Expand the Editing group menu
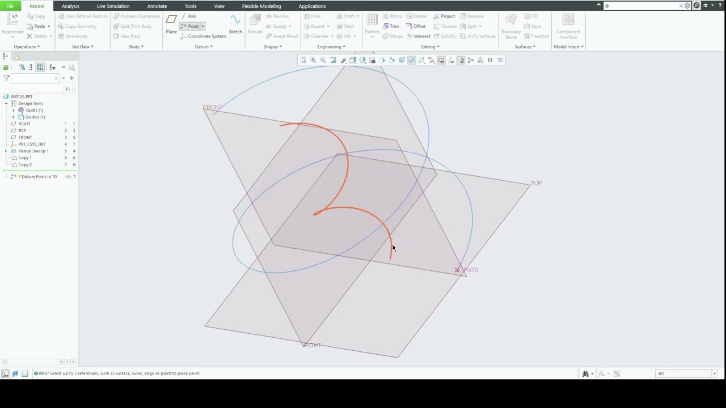The width and height of the screenshot is (726, 408). click(430, 46)
